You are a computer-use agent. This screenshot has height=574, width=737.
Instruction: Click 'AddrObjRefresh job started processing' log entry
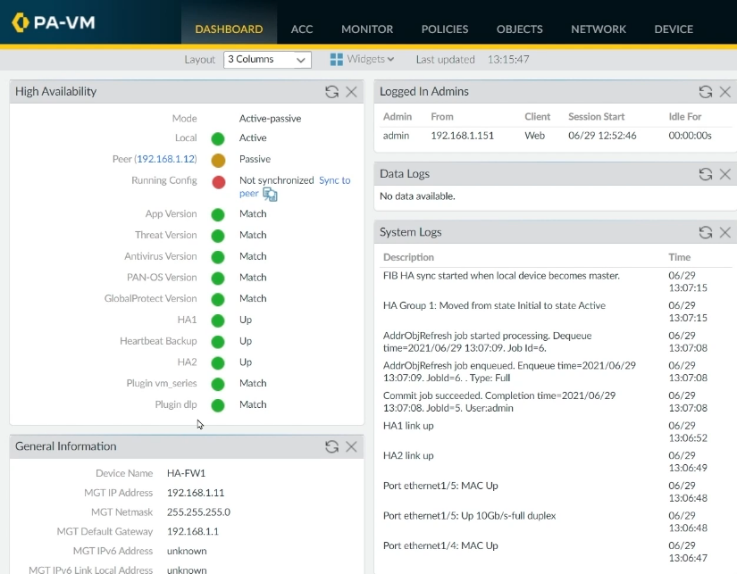[488, 342]
